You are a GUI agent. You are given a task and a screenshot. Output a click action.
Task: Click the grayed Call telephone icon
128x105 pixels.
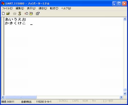coord(15,14)
